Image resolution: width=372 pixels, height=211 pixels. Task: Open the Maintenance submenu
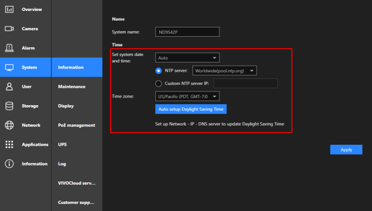pos(72,87)
